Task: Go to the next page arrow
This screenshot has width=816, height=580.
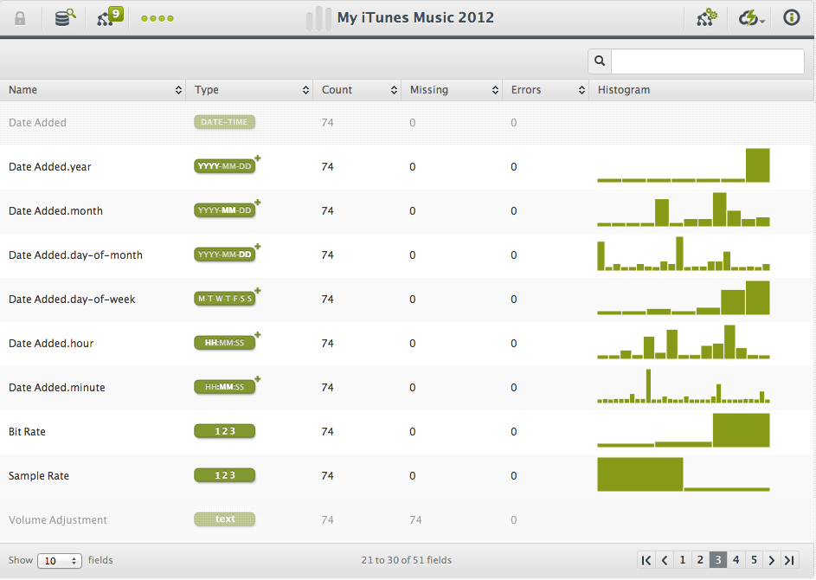Action: point(771,560)
